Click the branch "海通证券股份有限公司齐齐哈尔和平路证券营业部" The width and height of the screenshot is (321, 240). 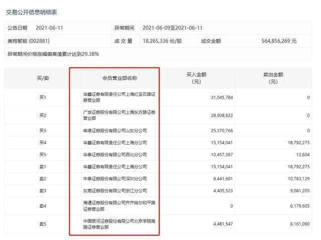pos(119,206)
